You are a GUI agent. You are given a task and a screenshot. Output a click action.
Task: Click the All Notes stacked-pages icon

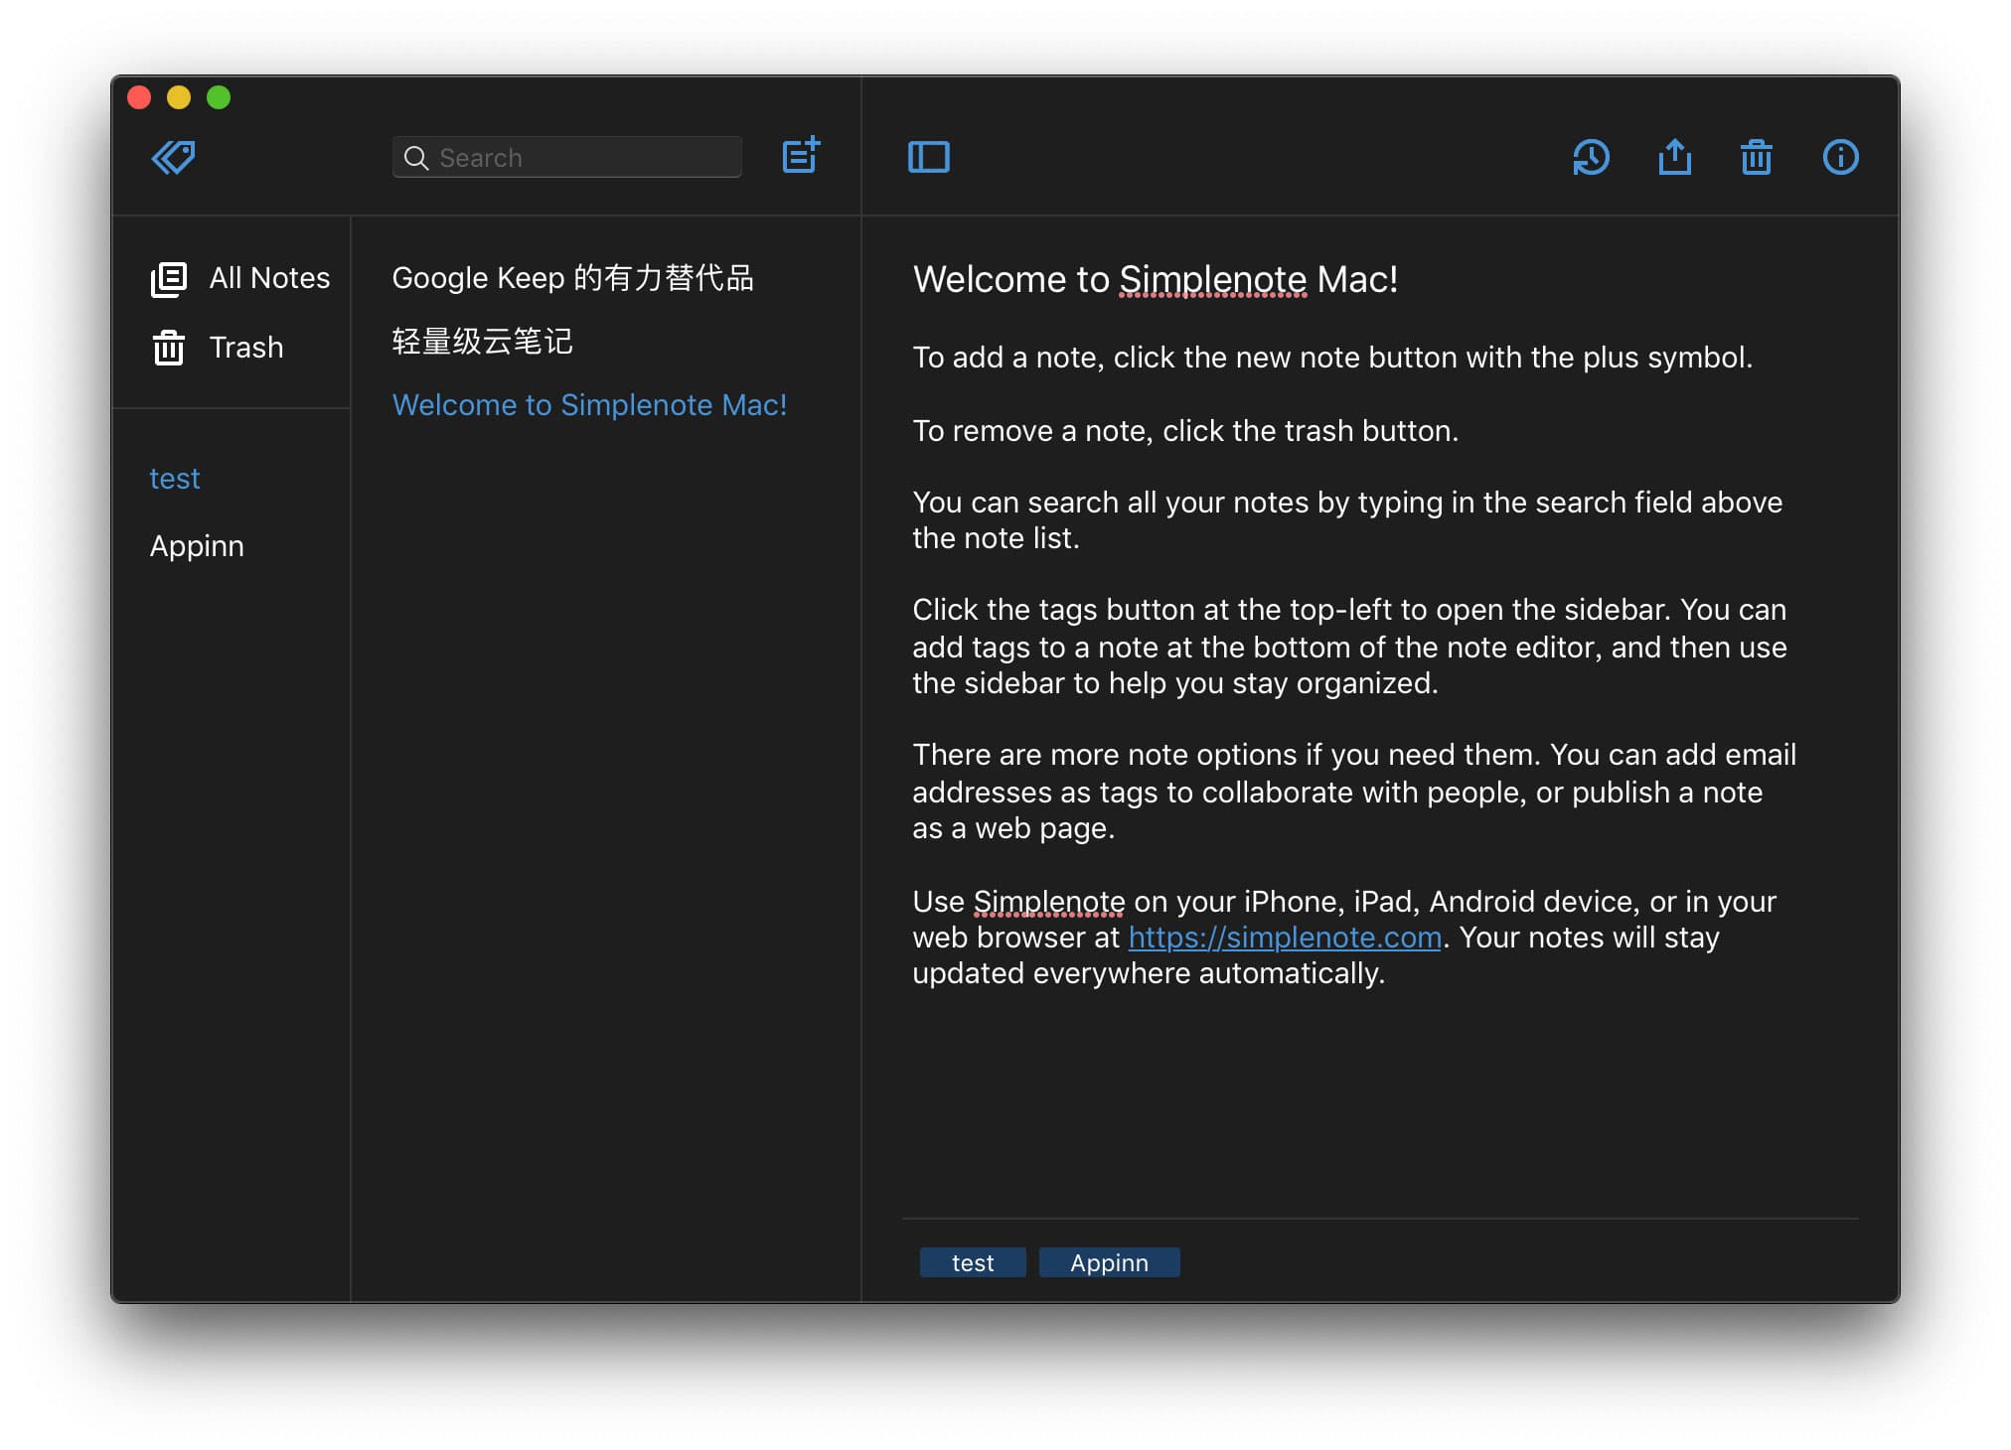click(x=168, y=279)
